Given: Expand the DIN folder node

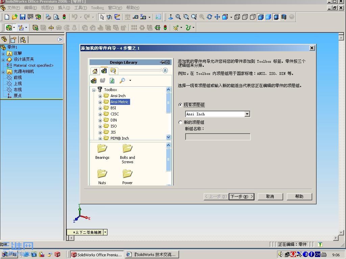Looking at the screenshot, I should tap(100, 120).
